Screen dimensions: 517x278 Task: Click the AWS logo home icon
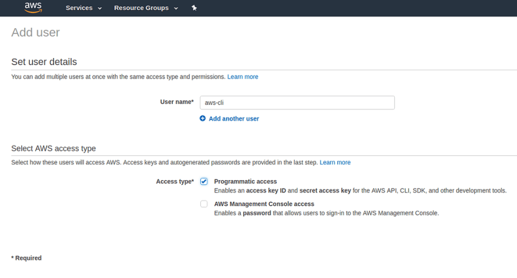[x=33, y=8]
